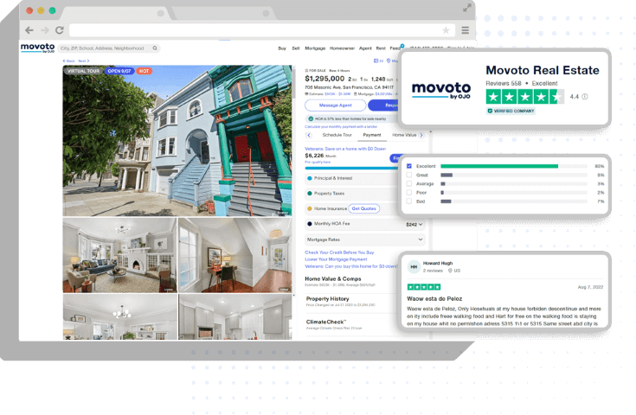Open the ClimateCheck section

coord(326,322)
